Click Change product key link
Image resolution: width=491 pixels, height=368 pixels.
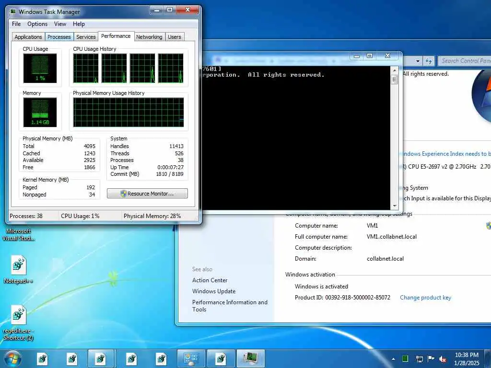pyautogui.click(x=425, y=297)
